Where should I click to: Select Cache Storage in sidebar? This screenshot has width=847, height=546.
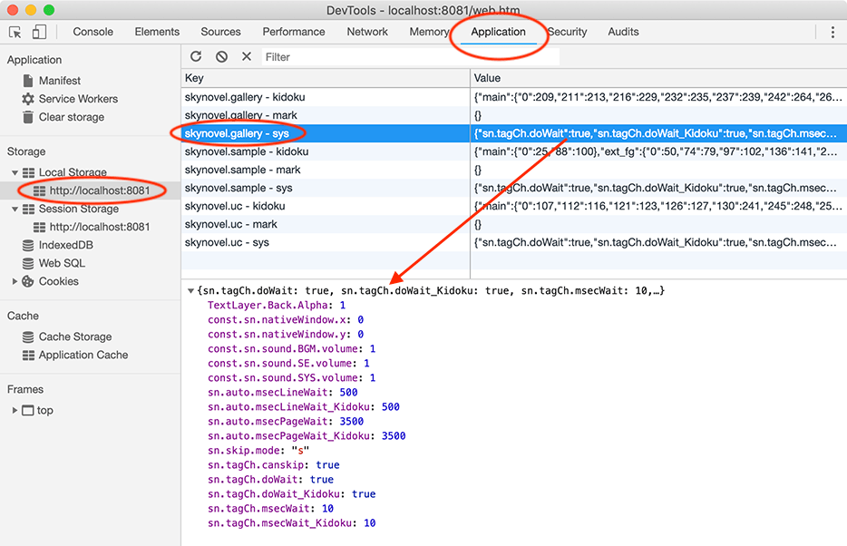click(x=75, y=337)
